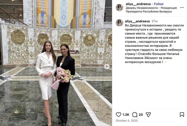Click the avatar beside the caption

coord(120,23)
